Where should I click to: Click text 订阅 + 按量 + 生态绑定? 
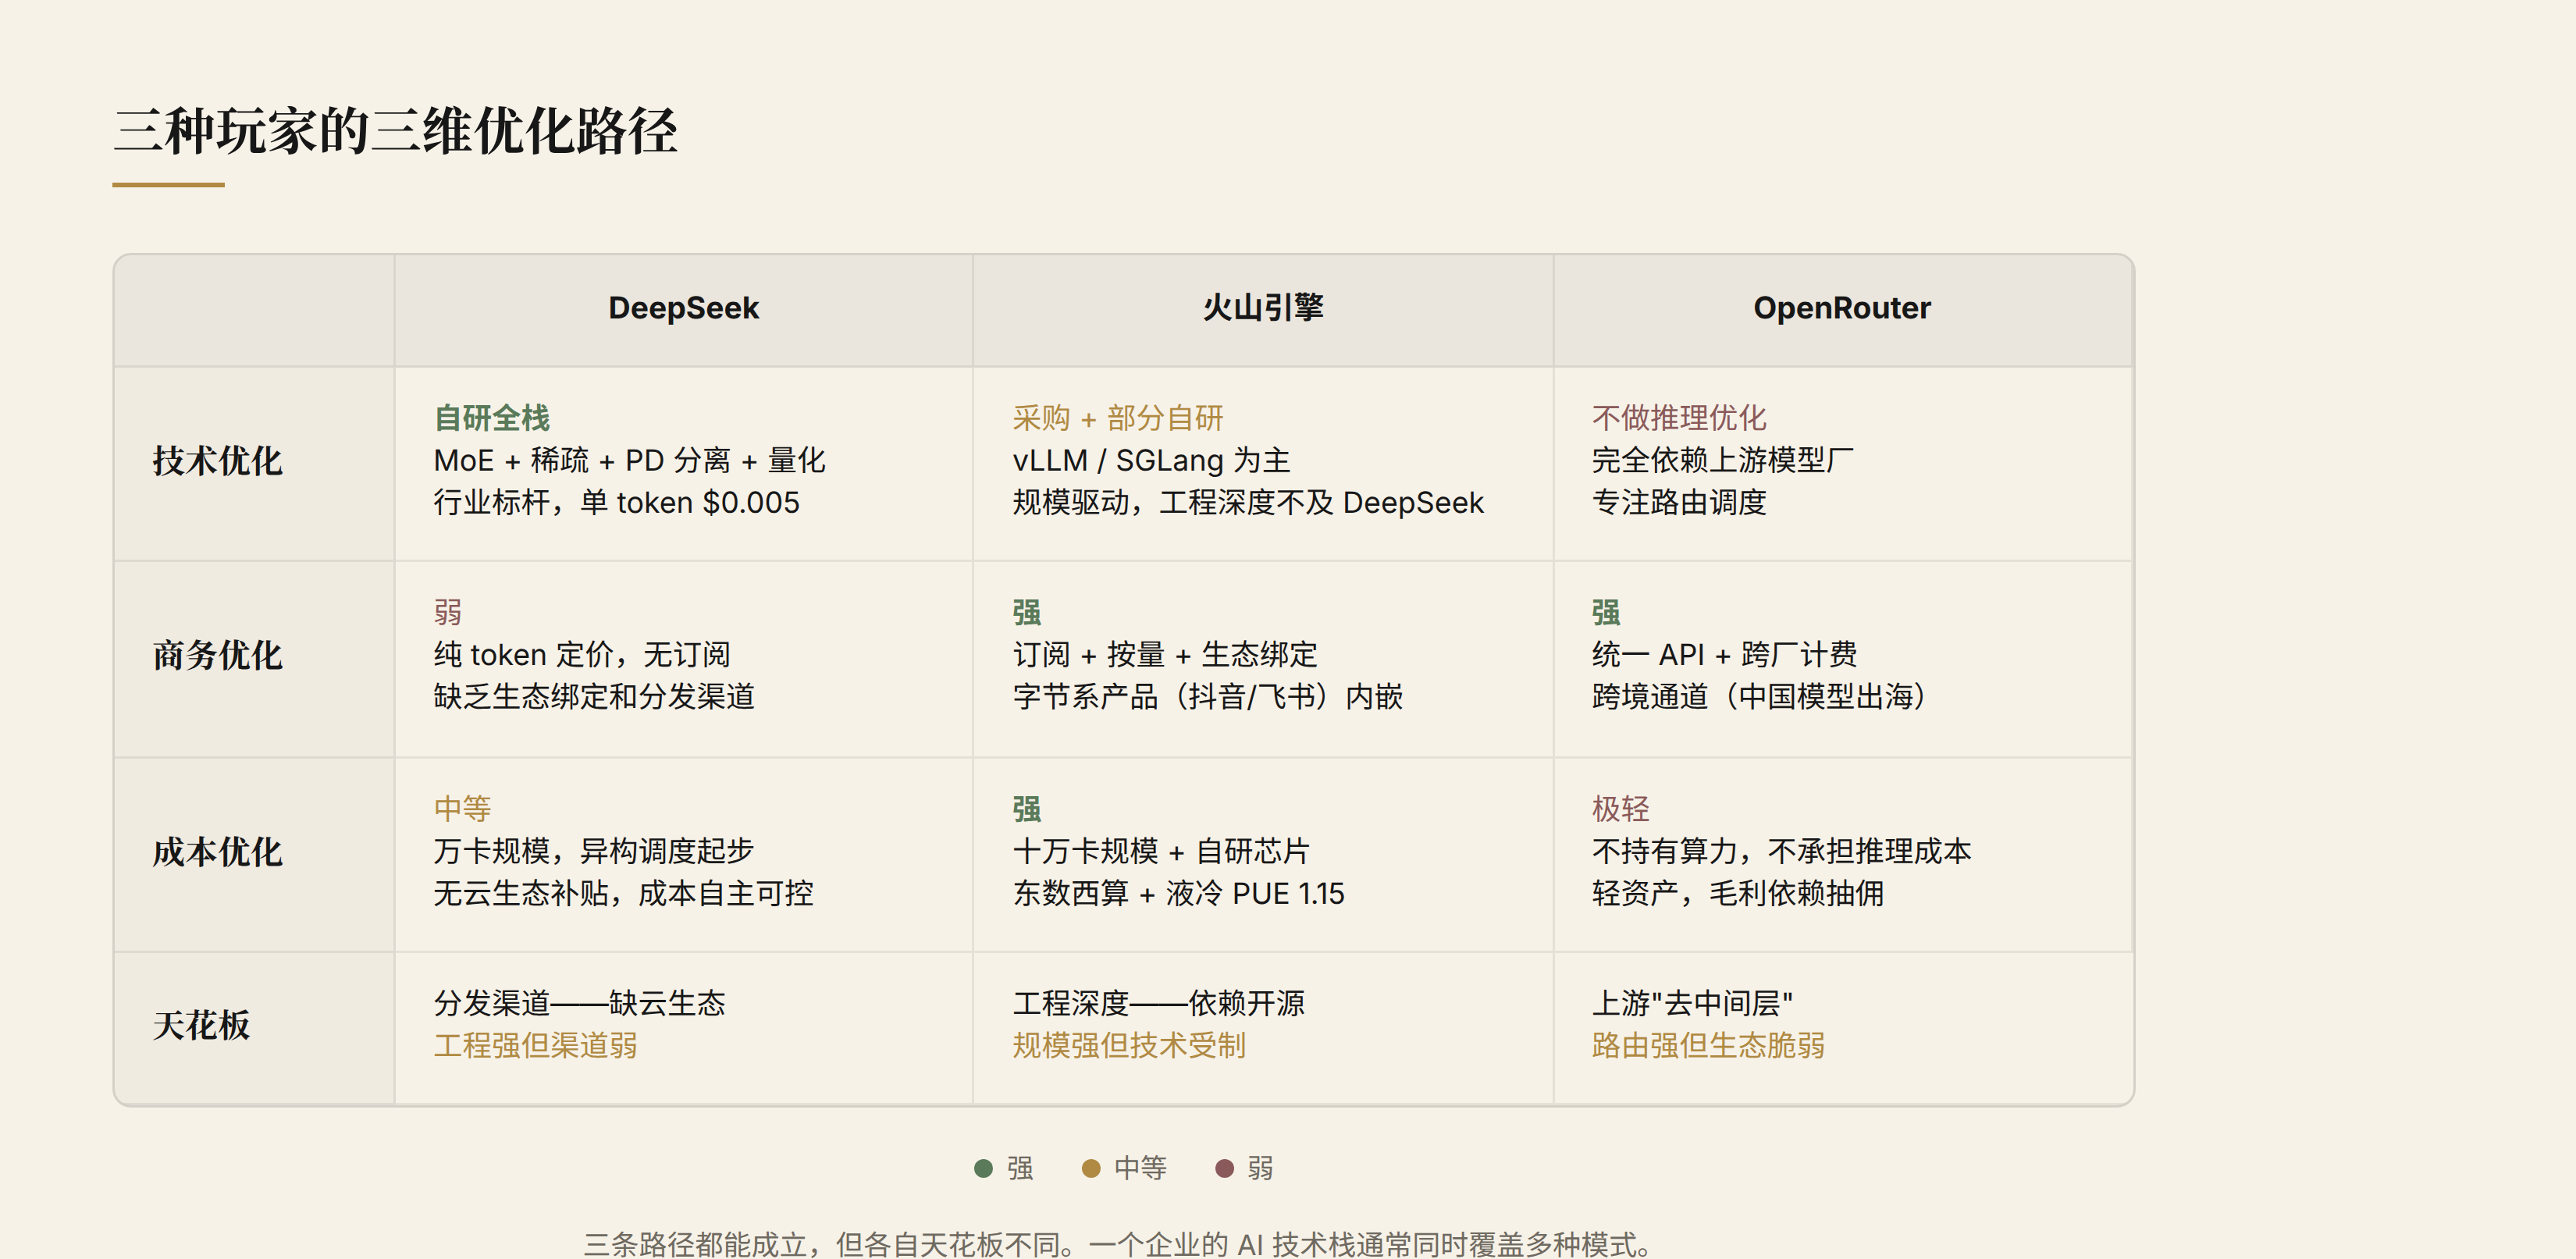tap(1165, 654)
